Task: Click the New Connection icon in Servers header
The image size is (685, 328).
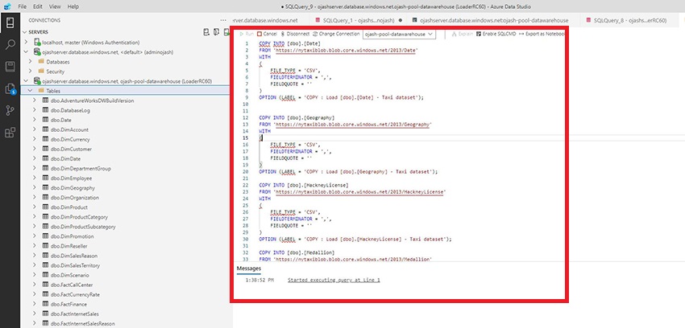Action: tap(206, 32)
